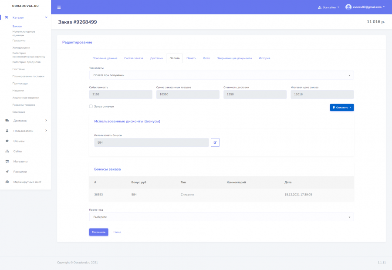Open the Тип оплаты dropdown

pos(222,75)
